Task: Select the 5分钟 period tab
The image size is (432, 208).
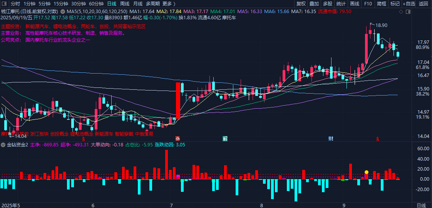Action: [44, 4]
